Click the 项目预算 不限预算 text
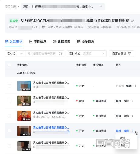This screenshot has height=154, width=140. [x=100, y=27]
